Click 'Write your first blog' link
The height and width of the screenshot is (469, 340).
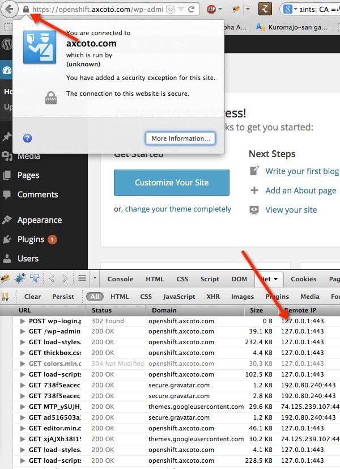point(302,171)
